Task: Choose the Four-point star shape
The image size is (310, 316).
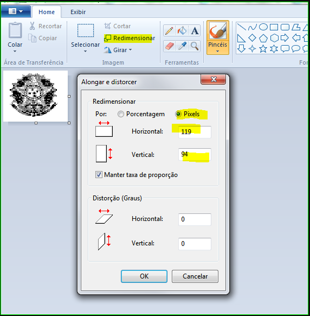Action: pos(252,48)
